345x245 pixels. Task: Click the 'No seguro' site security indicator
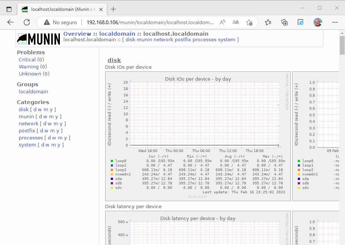point(60,22)
